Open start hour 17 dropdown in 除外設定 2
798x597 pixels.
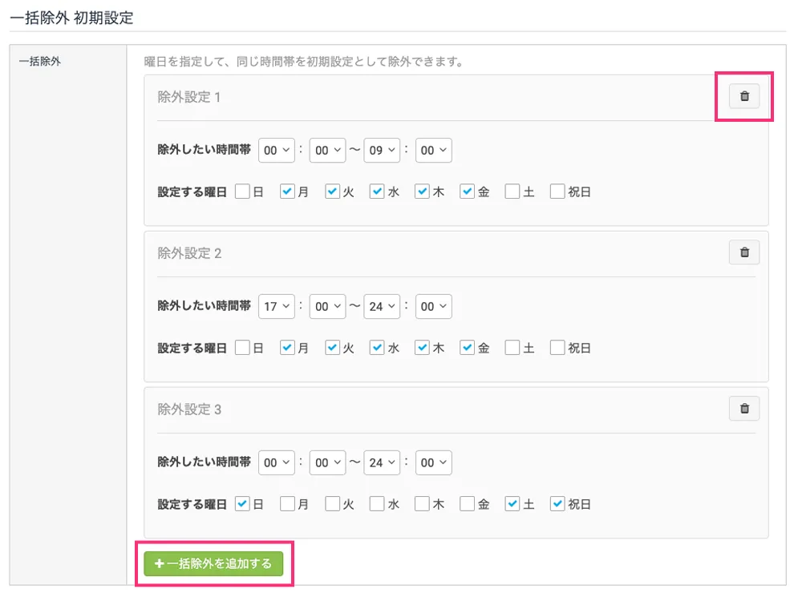(277, 306)
